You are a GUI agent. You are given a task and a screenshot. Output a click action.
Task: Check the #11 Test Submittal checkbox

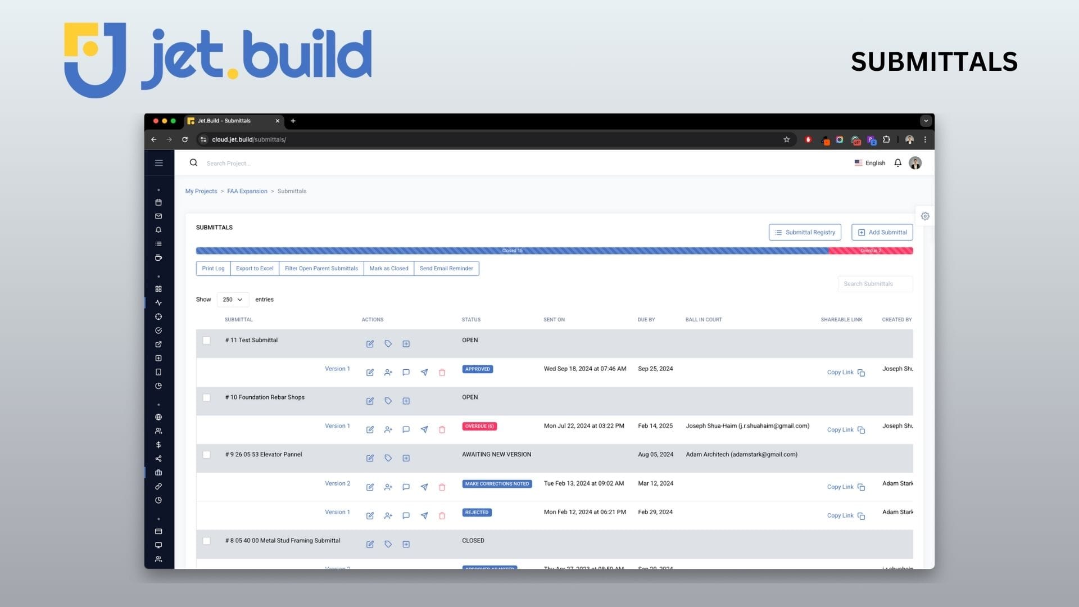pos(206,341)
